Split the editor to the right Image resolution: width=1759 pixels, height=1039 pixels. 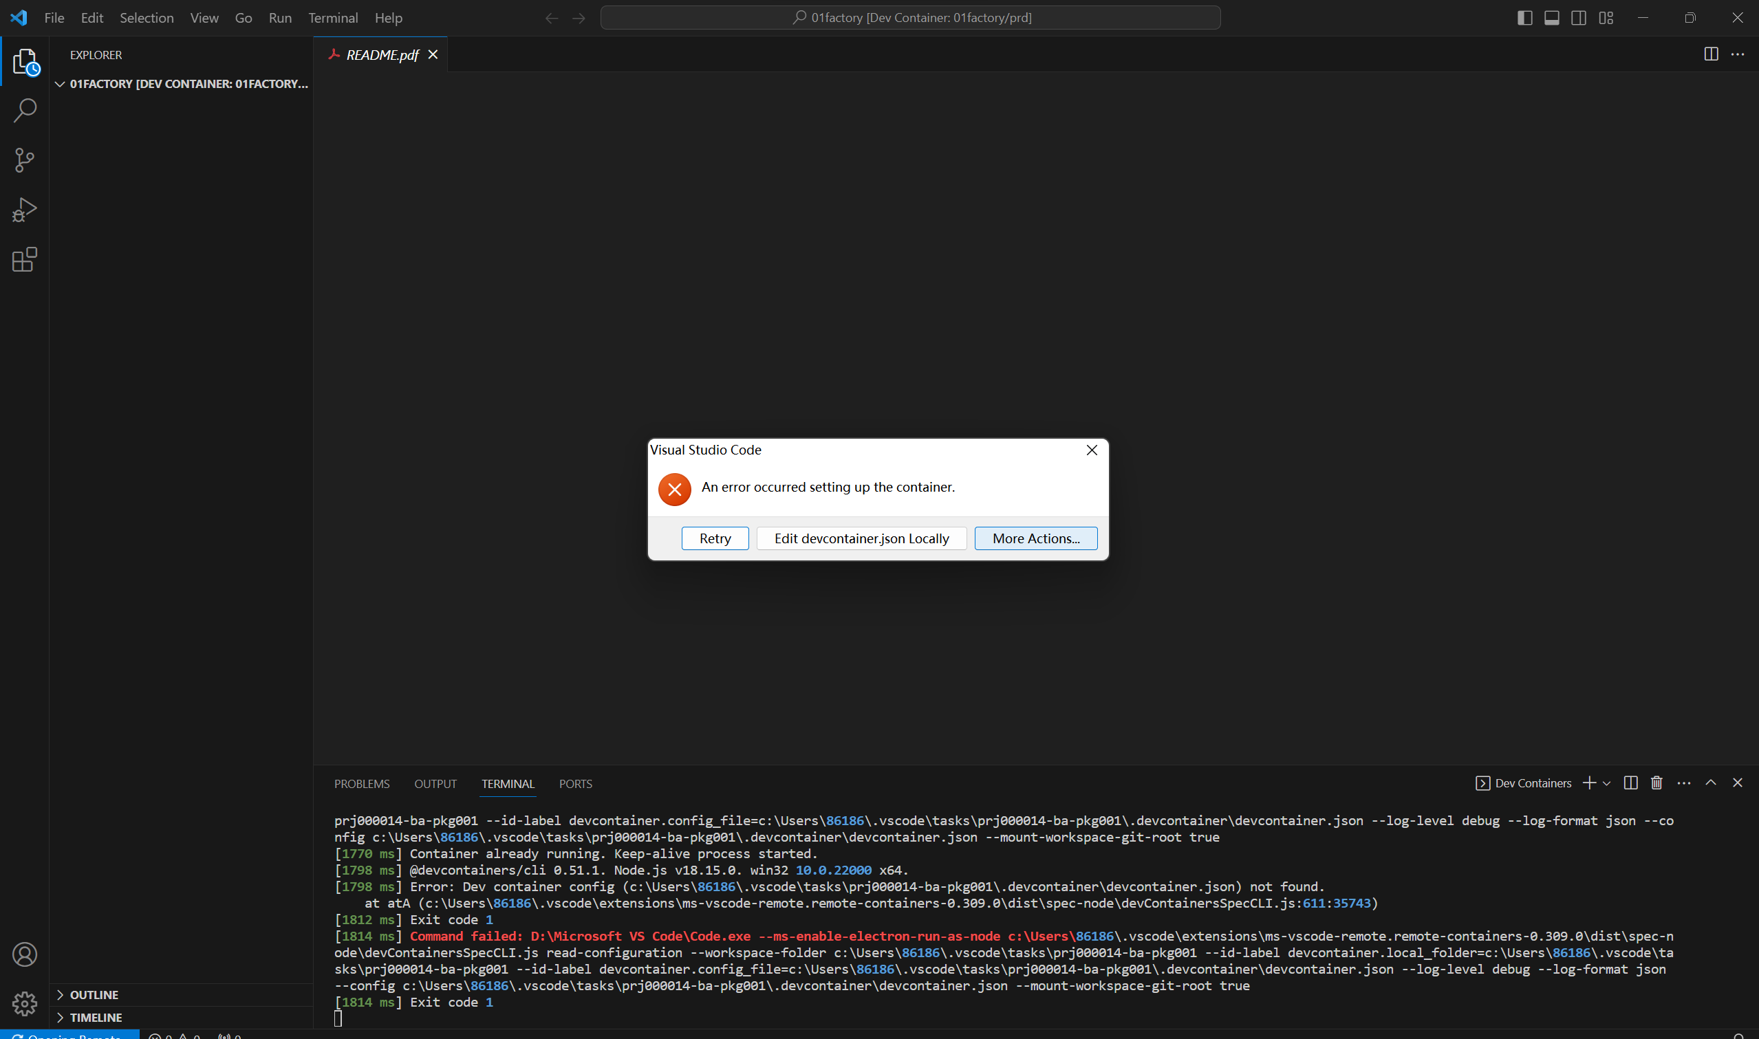(1711, 54)
